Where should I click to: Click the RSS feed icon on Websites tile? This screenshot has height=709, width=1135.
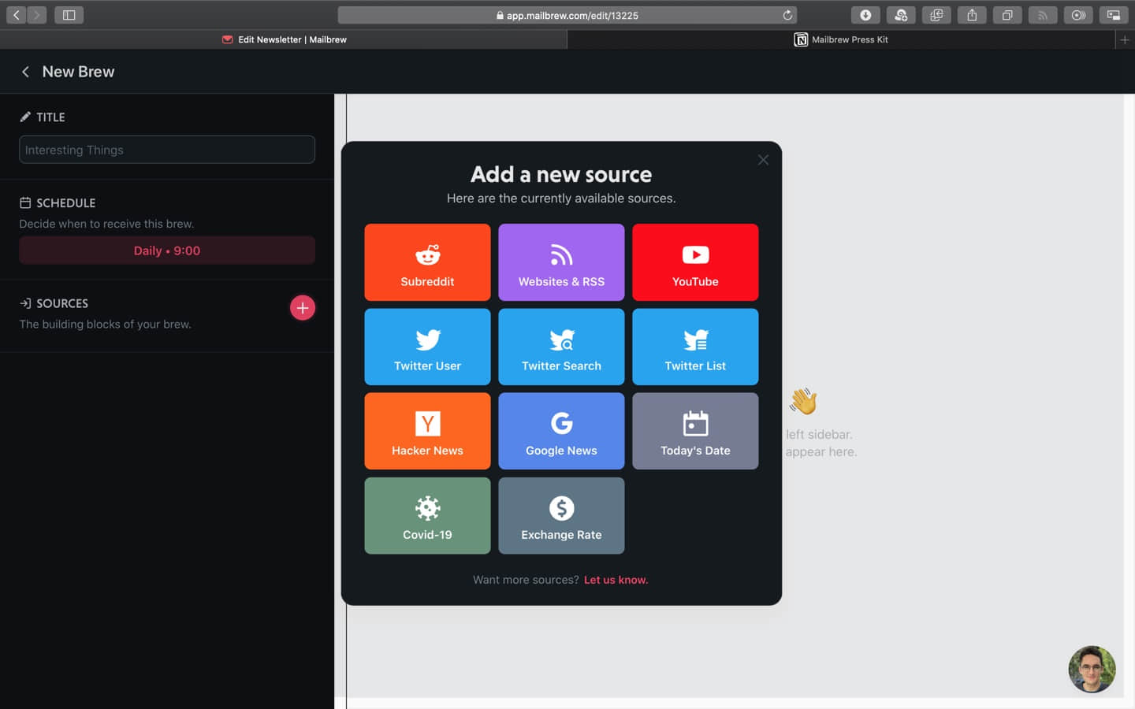(x=561, y=254)
